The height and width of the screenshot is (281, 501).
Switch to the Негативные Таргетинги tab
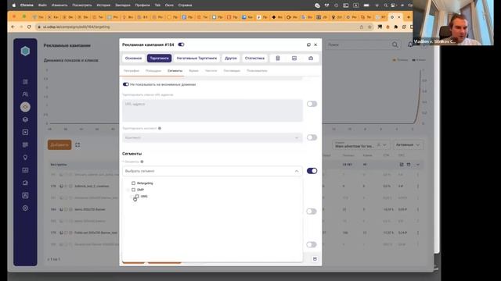(x=196, y=59)
